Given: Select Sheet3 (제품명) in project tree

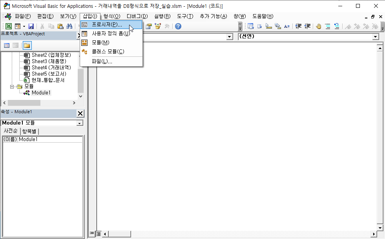Looking at the screenshot, I should point(49,61).
